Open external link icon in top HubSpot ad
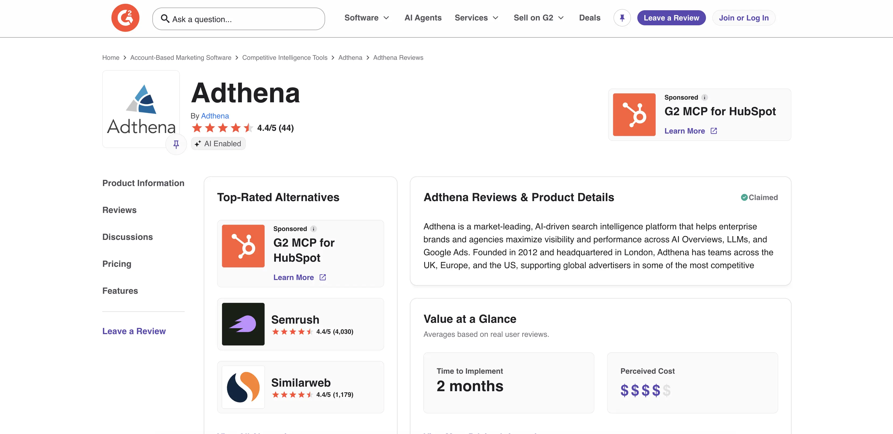The image size is (893, 434). [714, 131]
